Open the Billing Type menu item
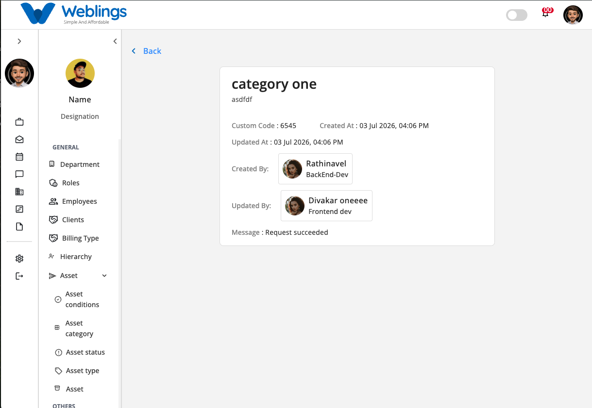The width and height of the screenshot is (592, 408). click(x=80, y=238)
